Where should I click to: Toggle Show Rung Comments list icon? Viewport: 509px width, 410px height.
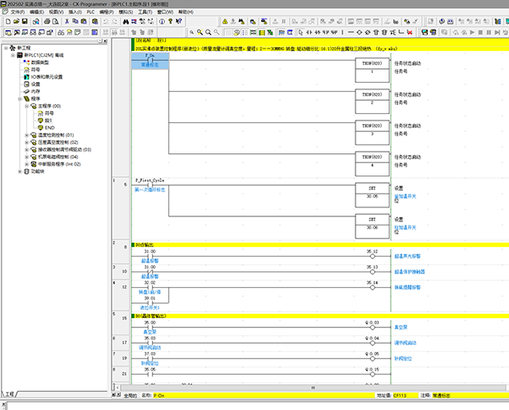pyautogui.click(x=245, y=32)
